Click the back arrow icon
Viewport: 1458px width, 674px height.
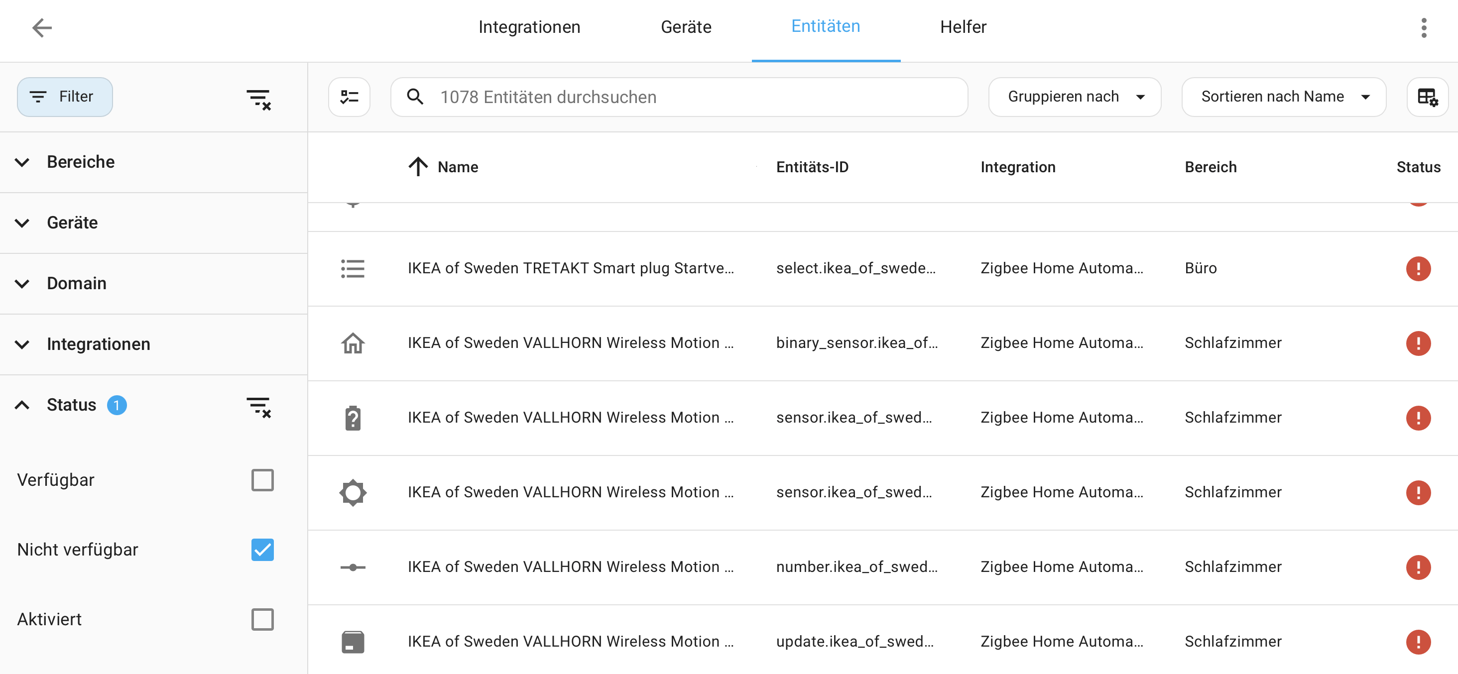pos(42,27)
